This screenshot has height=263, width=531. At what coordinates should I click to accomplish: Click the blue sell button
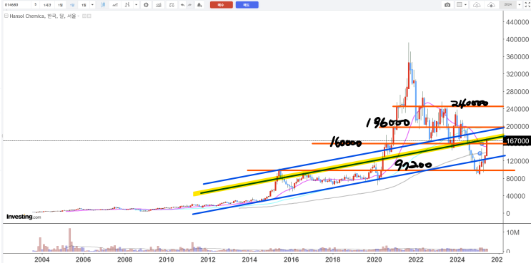247,5
